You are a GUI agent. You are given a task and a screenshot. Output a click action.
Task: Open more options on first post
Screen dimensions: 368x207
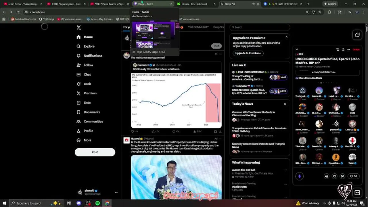pyautogui.click(x=220, y=54)
